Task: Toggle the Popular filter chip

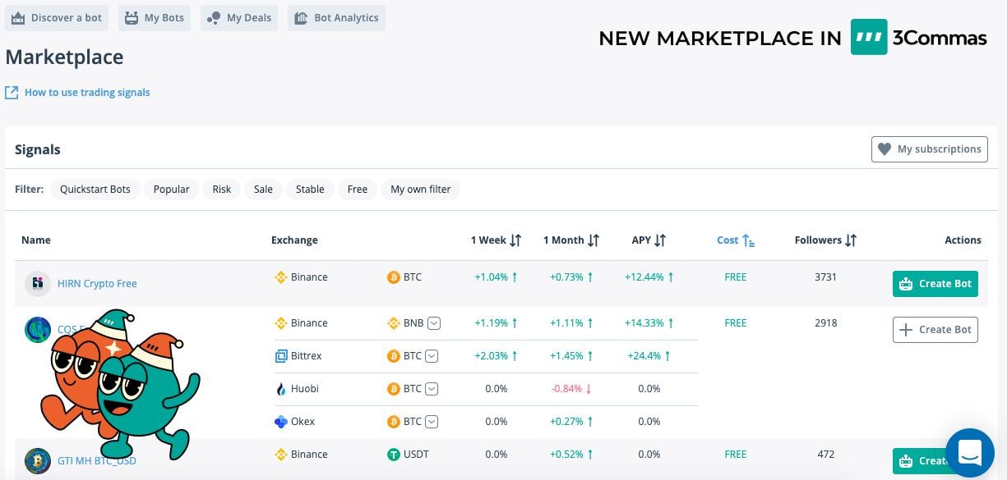Action: (x=171, y=190)
